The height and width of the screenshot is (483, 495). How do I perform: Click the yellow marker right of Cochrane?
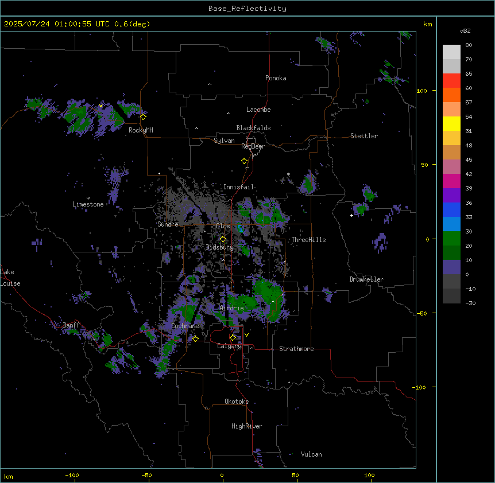(195, 338)
